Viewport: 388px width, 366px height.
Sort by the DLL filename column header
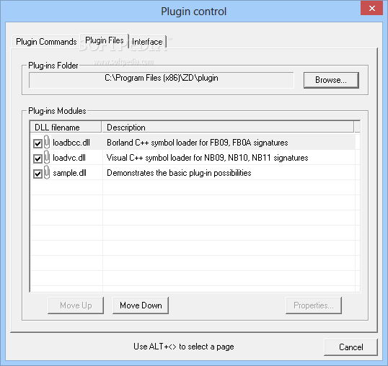click(x=66, y=128)
